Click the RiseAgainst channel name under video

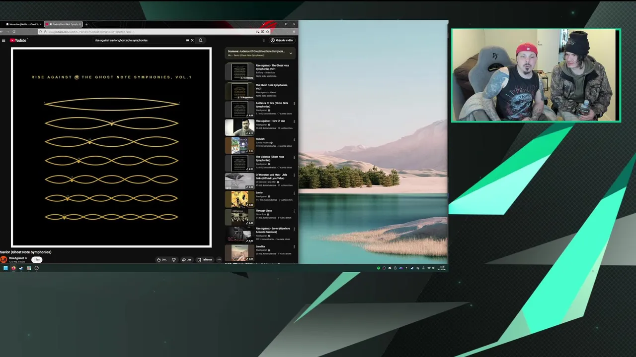coord(17,258)
